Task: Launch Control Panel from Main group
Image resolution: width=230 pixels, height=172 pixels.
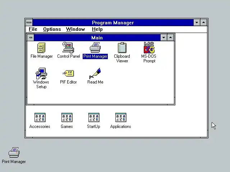Action: [x=68, y=48]
